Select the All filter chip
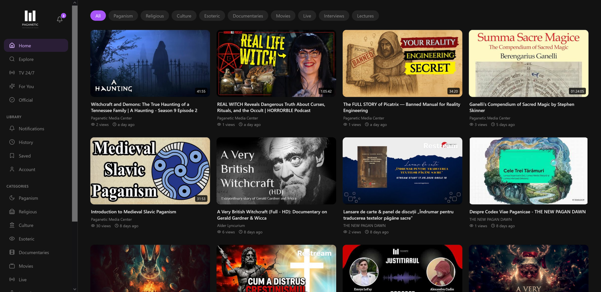The image size is (601, 292). pyautogui.click(x=98, y=16)
